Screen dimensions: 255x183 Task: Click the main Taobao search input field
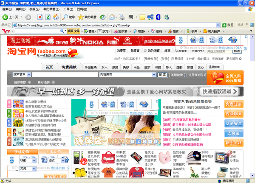pos(65,75)
